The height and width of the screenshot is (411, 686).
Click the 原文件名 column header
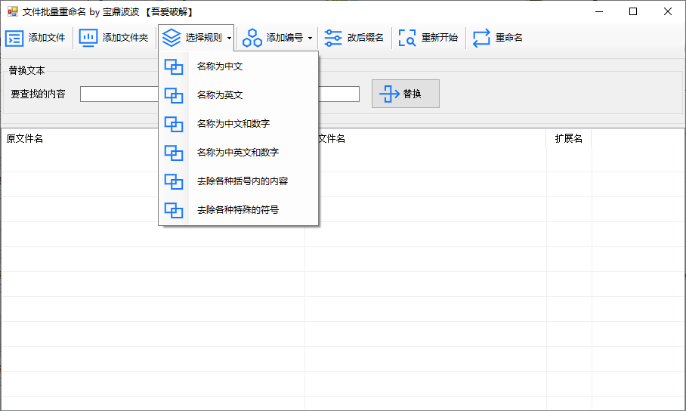pyautogui.click(x=24, y=139)
